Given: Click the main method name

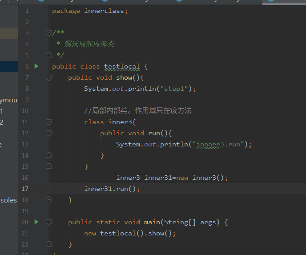Looking at the screenshot, I should [152, 222].
